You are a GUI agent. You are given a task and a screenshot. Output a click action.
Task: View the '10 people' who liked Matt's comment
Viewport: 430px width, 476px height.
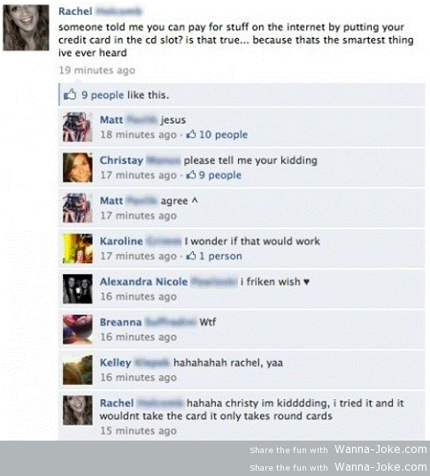(224, 134)
